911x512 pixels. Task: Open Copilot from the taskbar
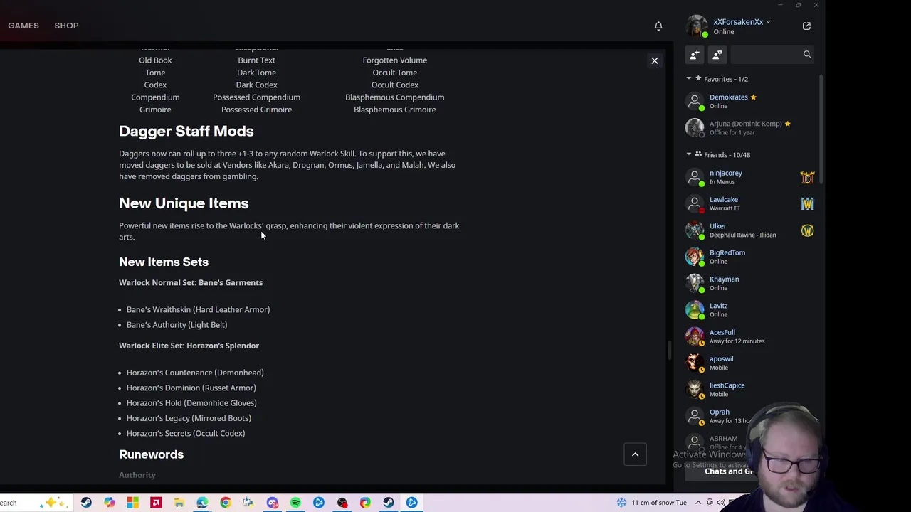click(x=109, y=503)
